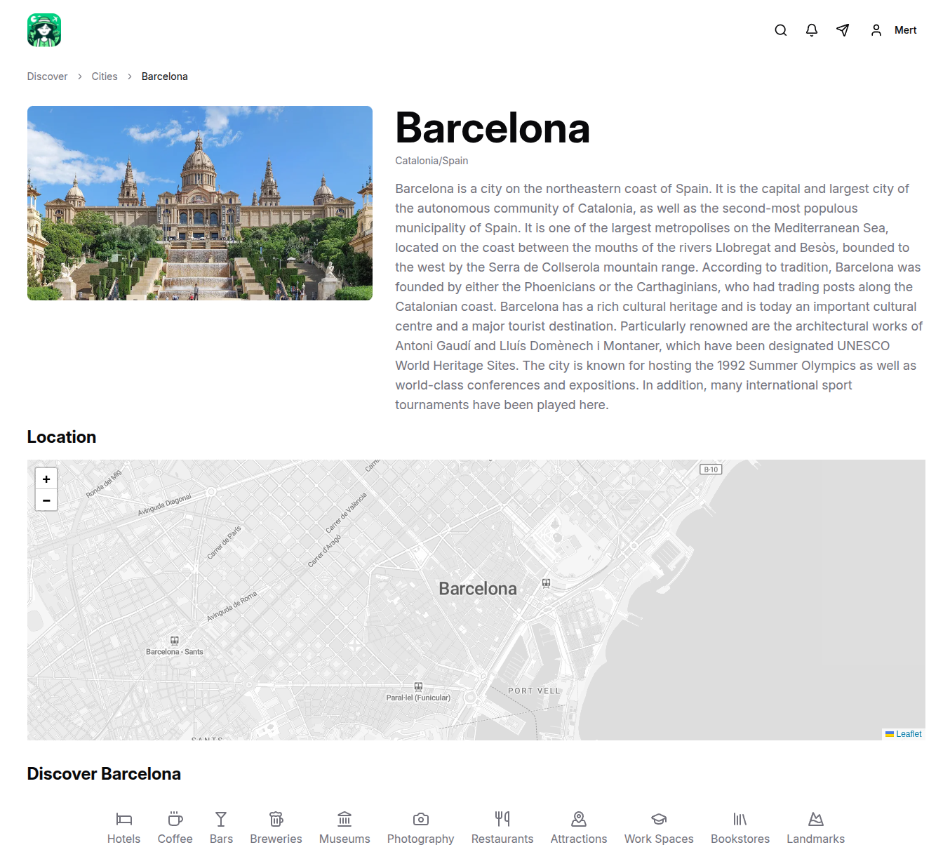Click the large Barcelona page title
Image resolution: width=950 pixels, height=866 pixels.
pyautogui.click(x=493, y=128)
